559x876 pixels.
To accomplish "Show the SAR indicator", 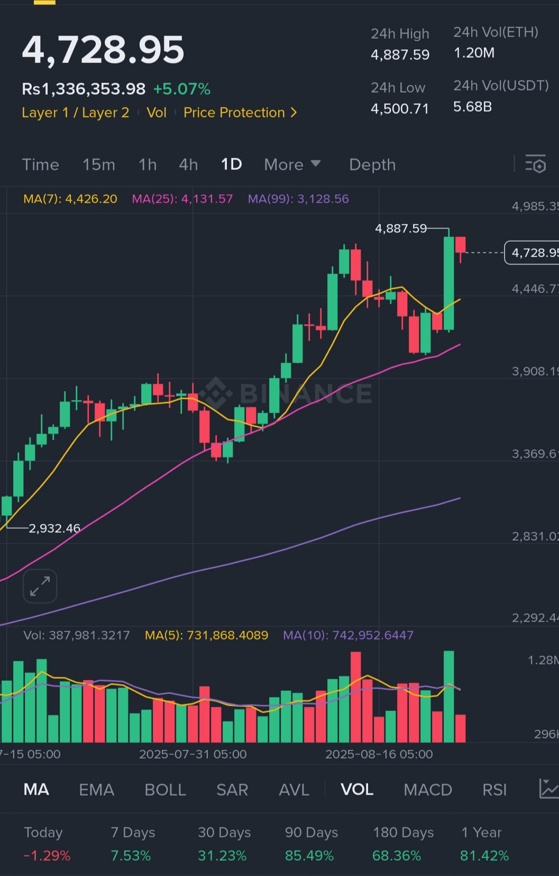I will click(x=232, y=790).
